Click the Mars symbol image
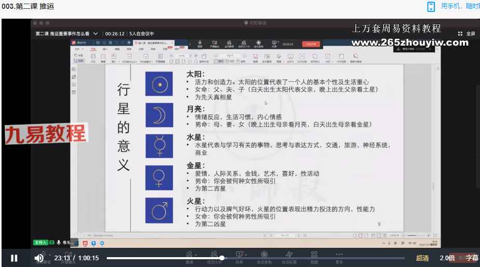The width and height of the screenshot is (480, 267). click(159, 210)
